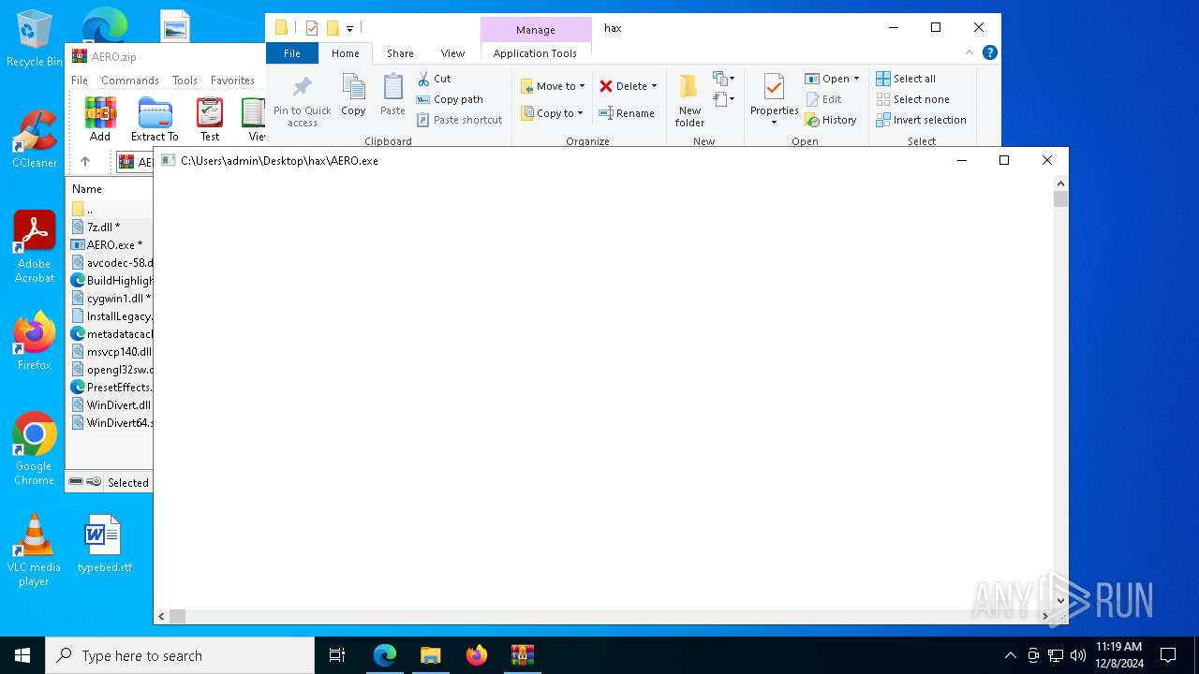Switch to the Share ribbon tab
The height and width of the screenshot is (674, 1199).
[400, 53]
